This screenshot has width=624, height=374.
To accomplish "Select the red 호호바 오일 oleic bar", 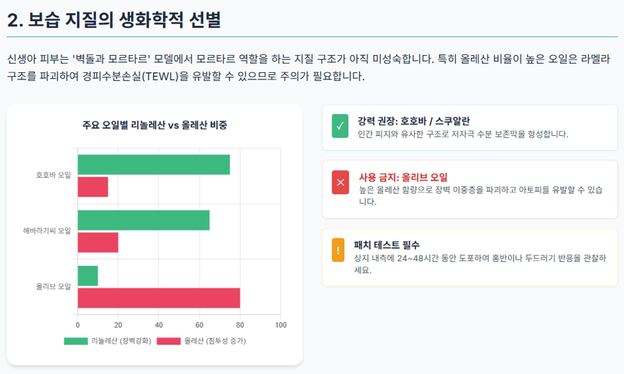I will [x=93, y=187].
